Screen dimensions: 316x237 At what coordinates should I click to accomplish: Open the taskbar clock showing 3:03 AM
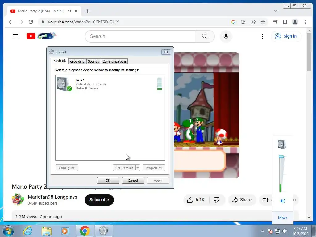coord(300,231)
